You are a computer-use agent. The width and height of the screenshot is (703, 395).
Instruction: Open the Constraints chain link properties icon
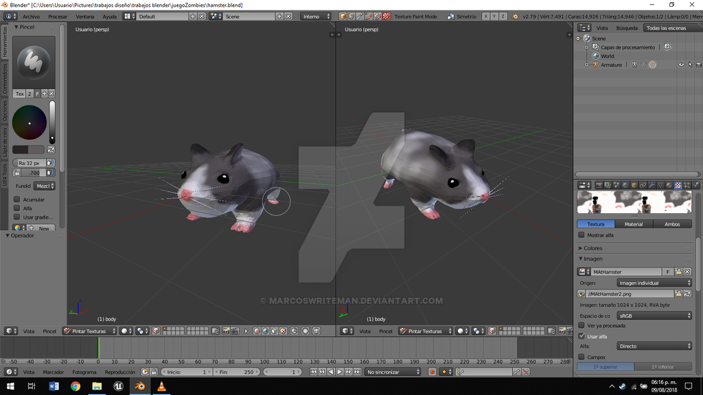click(643, 185)
